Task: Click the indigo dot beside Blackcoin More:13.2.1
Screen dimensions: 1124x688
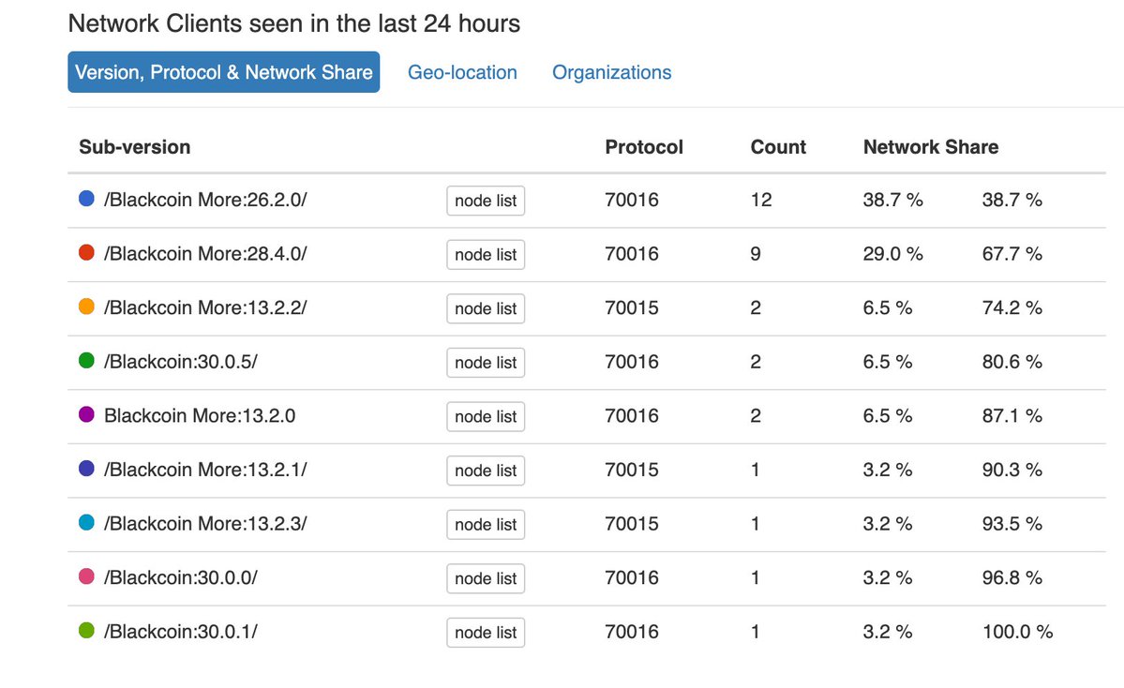Action: [86, 469]
